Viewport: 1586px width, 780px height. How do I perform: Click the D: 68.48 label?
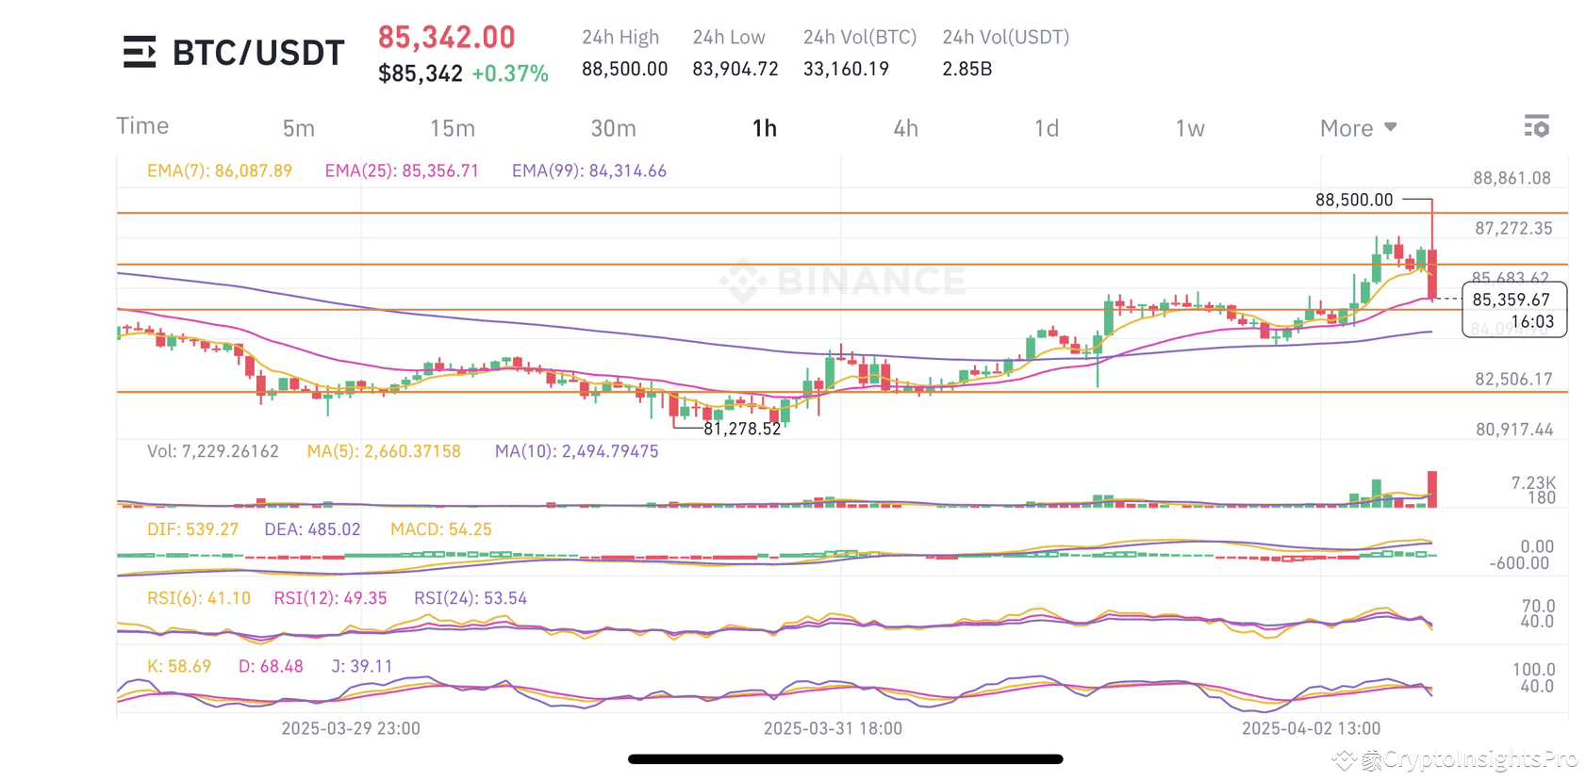271,666
